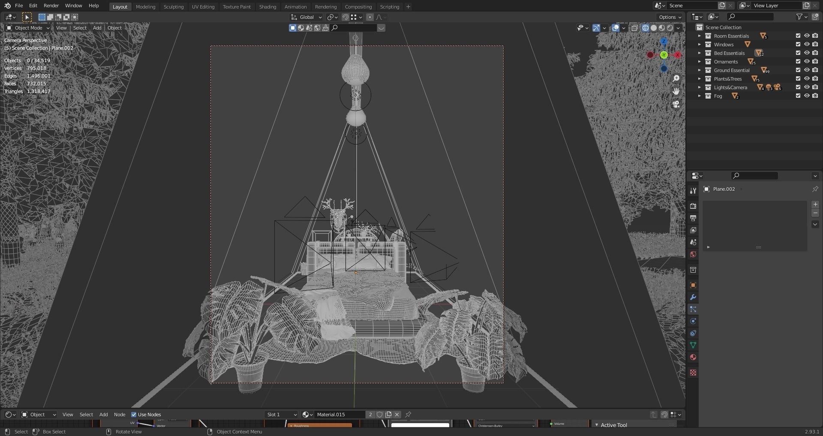The height and width of the screenshot is (436, 823).
Task: Toggle camera view with the camera icon
Action: [x=676, y=104]
